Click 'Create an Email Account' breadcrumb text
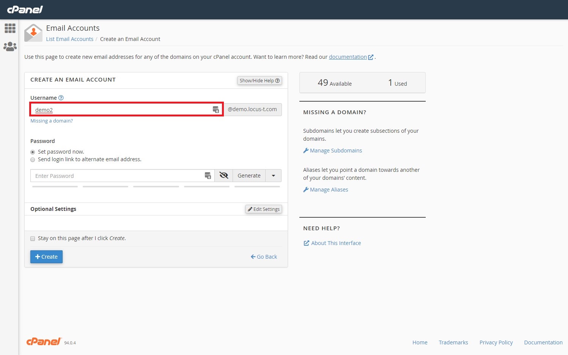The image size is (568, 355). [130, 39]
